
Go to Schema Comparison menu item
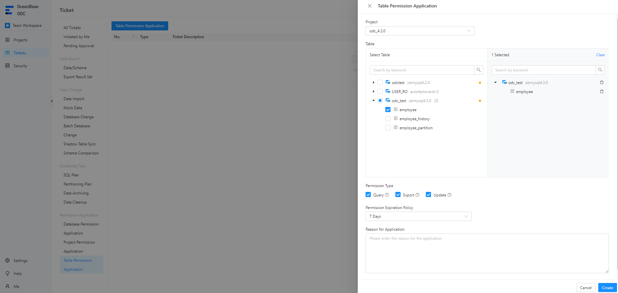(x=81, y=153)
